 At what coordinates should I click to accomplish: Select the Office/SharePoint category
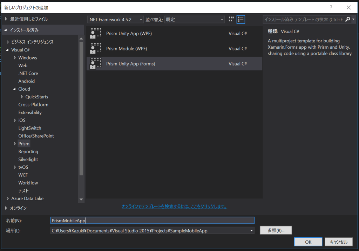[x=36, y=136]
